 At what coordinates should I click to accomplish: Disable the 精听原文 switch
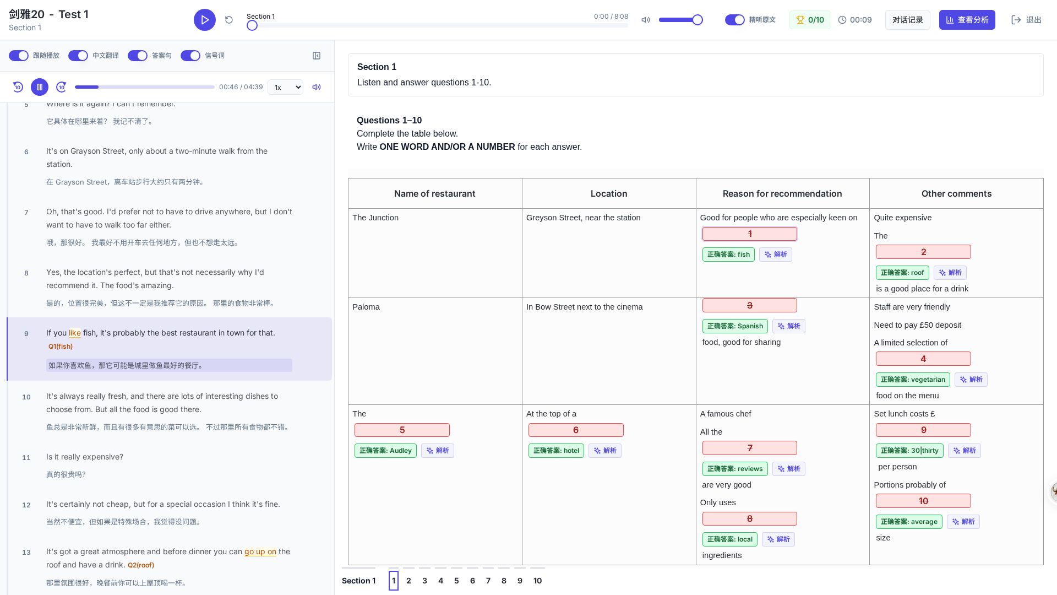[x=735, y=20]
